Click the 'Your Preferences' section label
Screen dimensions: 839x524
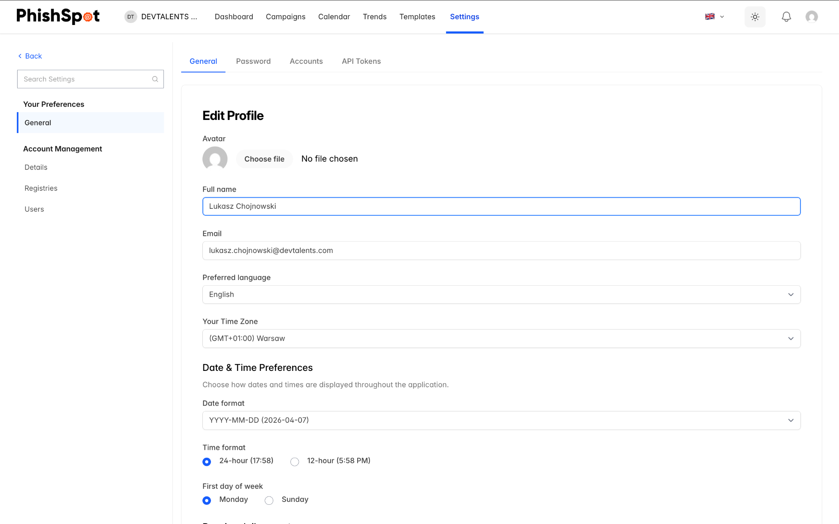pyautogui.click(x=54, y=104)
